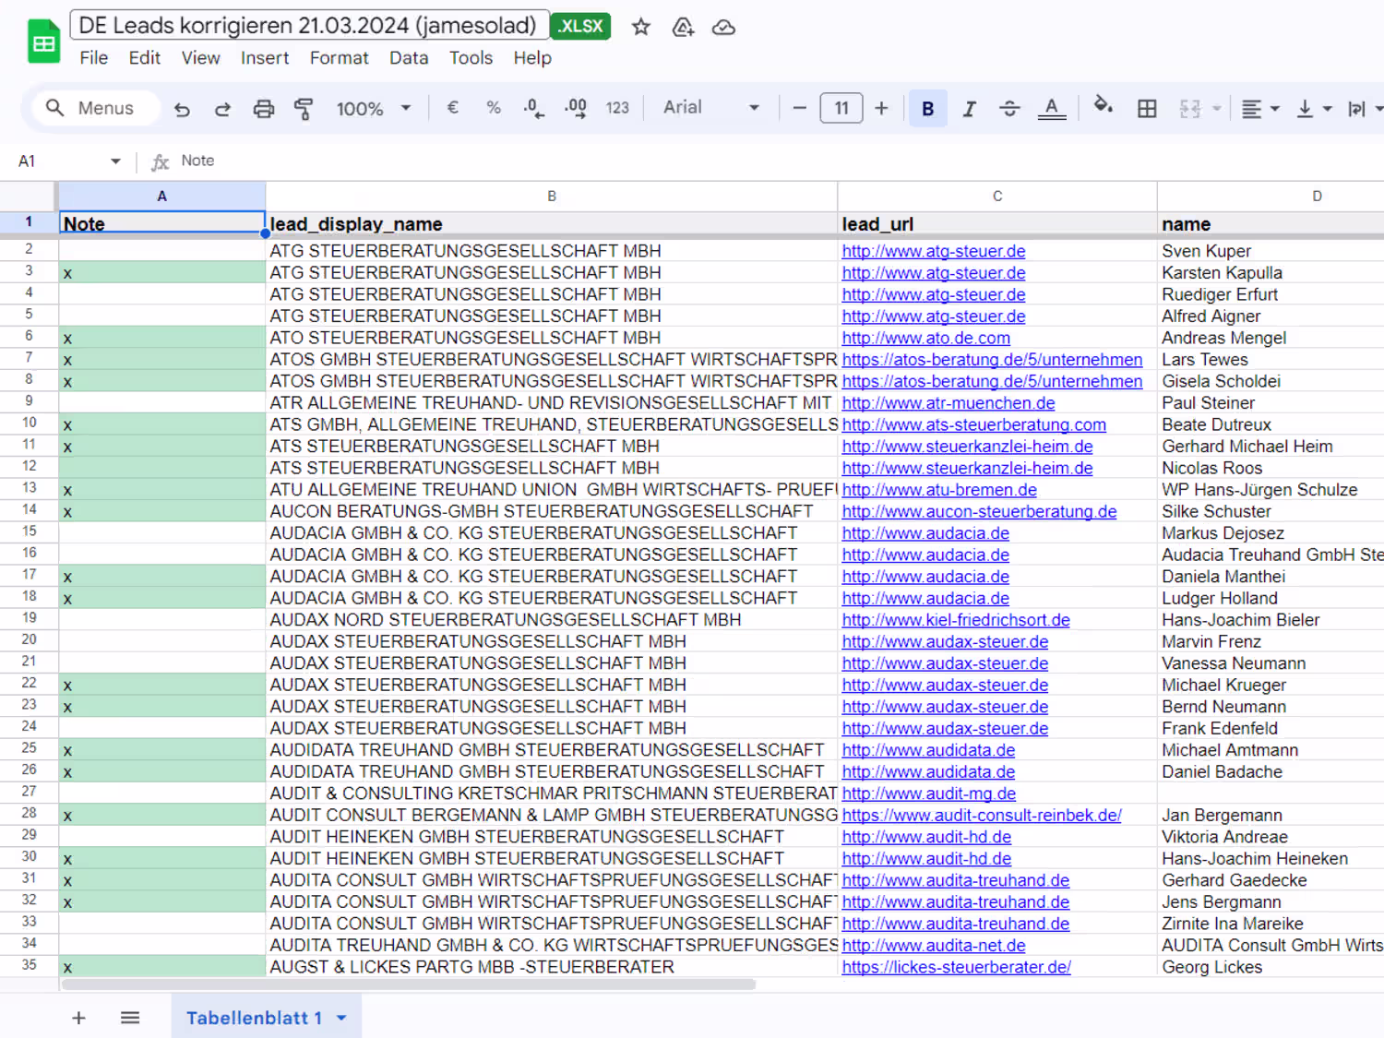Viewport: 1384px width, 1038px height.
Task: Open the zoom level 100% dropdown
Action: 373,109
